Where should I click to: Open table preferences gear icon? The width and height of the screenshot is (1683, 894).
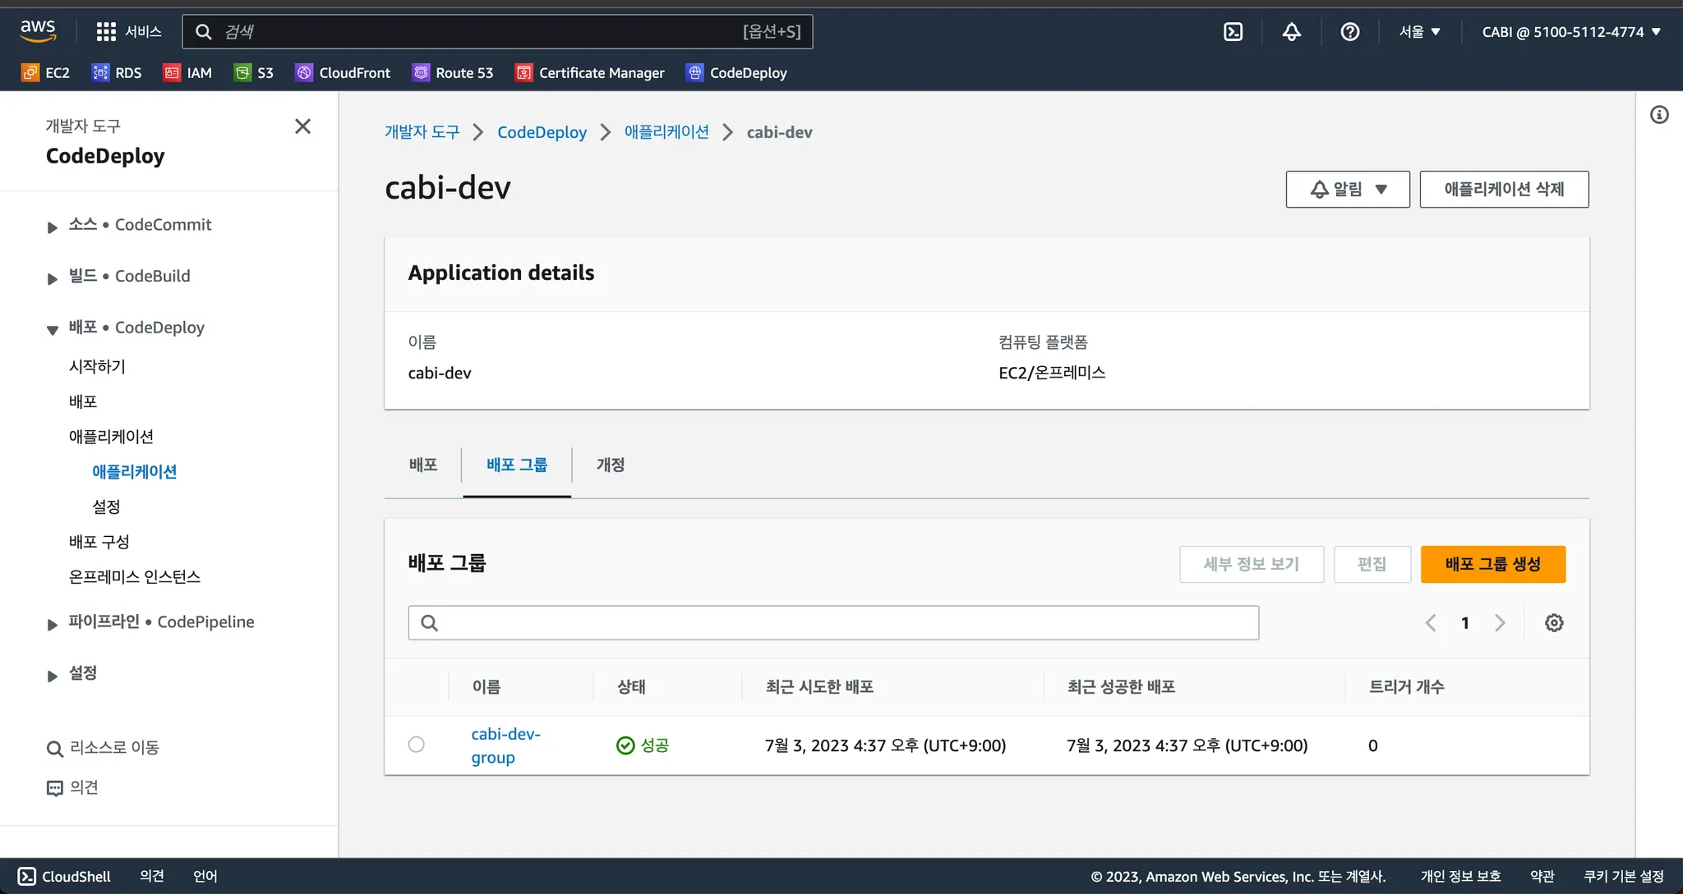pos(1553,623)
